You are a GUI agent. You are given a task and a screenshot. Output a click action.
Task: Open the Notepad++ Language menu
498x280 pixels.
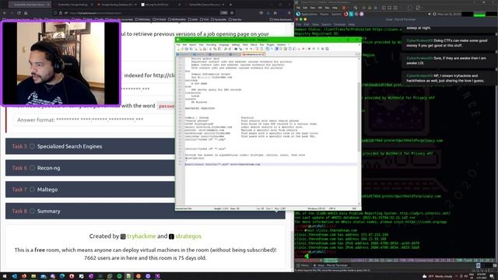(x=223, y=45)
